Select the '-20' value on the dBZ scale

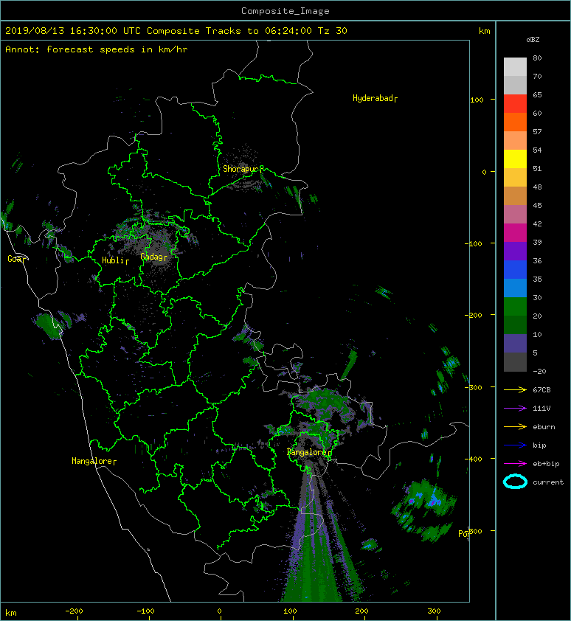click(x=539, y=372)
